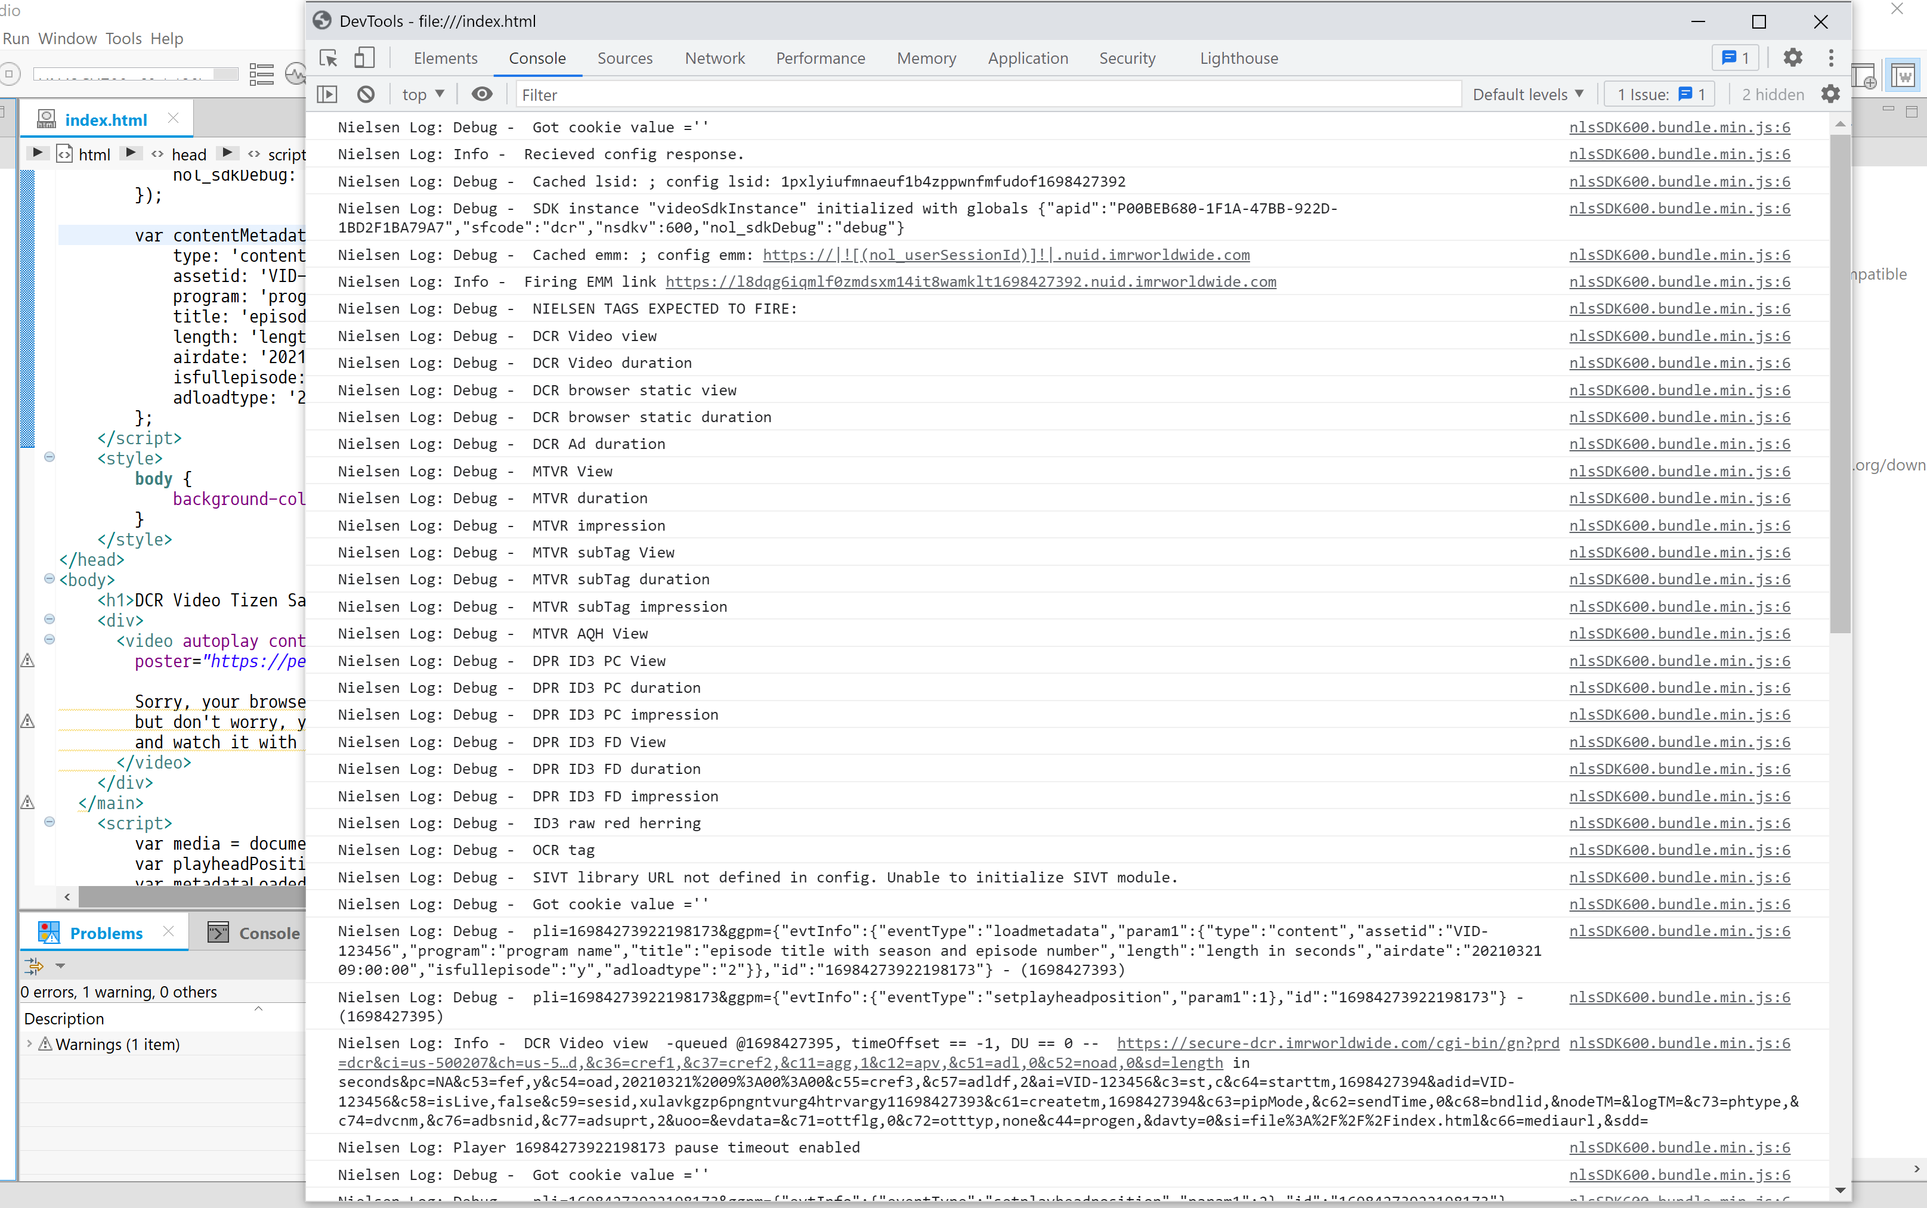The width and height of the screenshot is (1927, 1208).
Task: Click the Problems filter icon
Action: click(x=35, y=966)
